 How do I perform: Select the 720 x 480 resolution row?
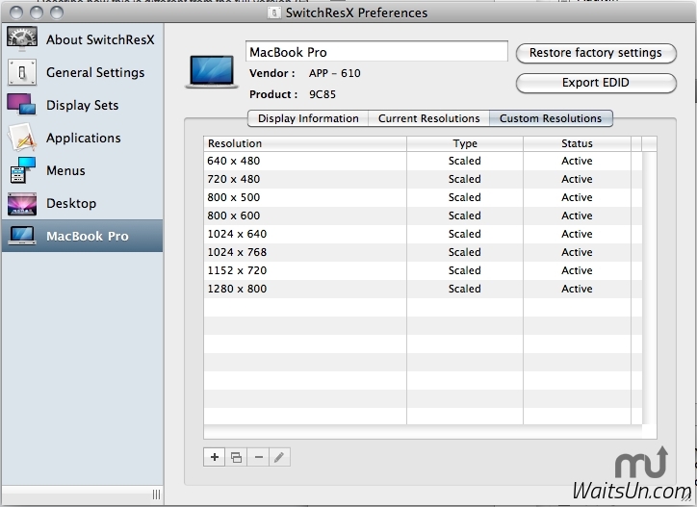(x=423, y=179)
